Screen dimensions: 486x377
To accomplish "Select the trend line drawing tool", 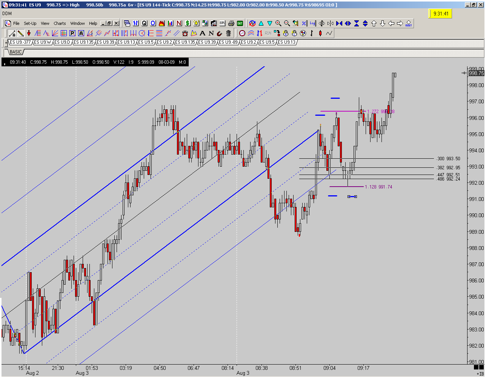I will coord(12,33).
